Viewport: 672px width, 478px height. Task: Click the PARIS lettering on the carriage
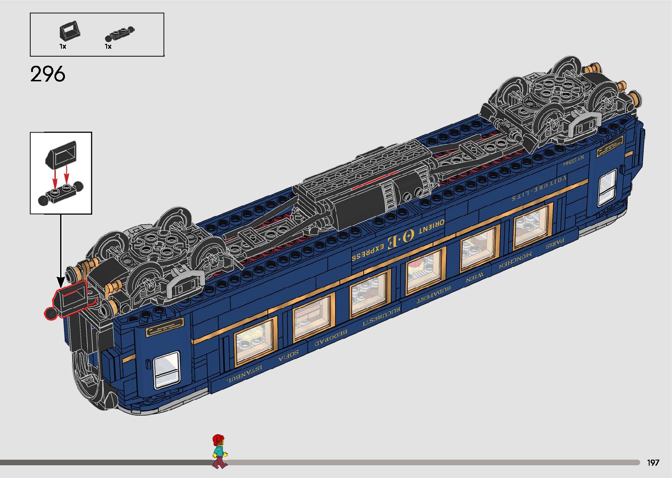pyautogui.click(x=555, y=244)
